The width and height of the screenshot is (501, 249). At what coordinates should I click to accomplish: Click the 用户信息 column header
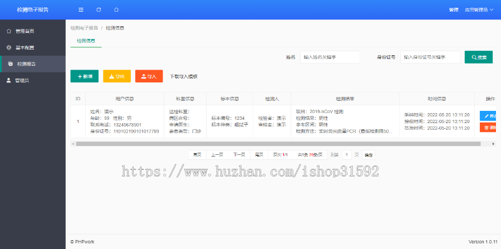[x=125, y=99]
